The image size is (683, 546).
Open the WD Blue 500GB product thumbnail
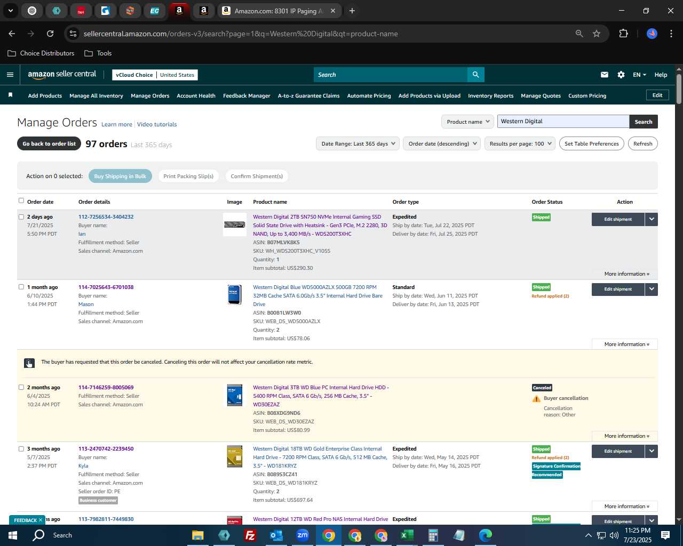pyautogui.click(x=234, y=294)
